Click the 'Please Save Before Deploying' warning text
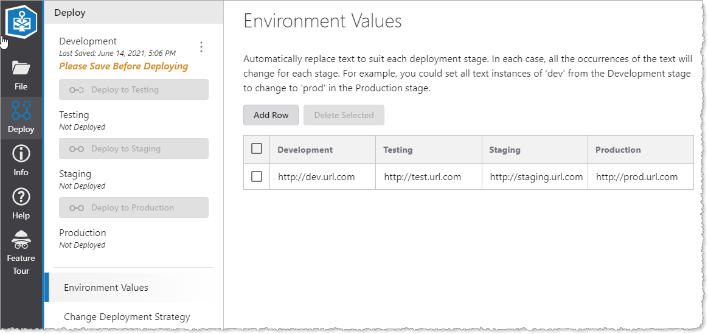Image resolution: width=708 pixels, height=334 pixels. click(123, 66)
